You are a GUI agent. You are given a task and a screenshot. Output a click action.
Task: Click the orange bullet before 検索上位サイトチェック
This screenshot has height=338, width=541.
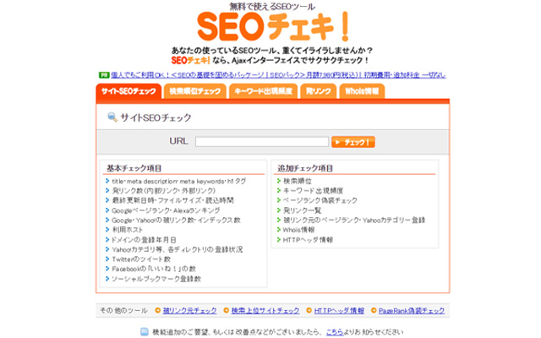click(x=227, y=310)
